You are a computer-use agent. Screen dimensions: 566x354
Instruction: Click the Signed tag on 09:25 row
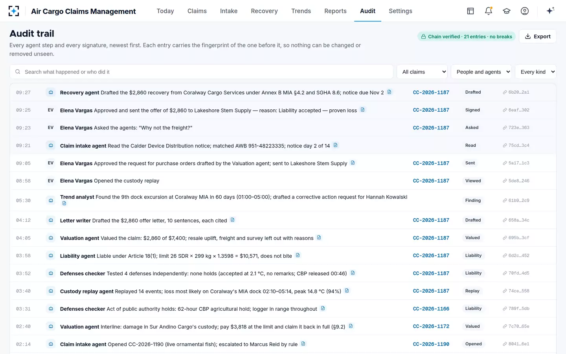472,110
